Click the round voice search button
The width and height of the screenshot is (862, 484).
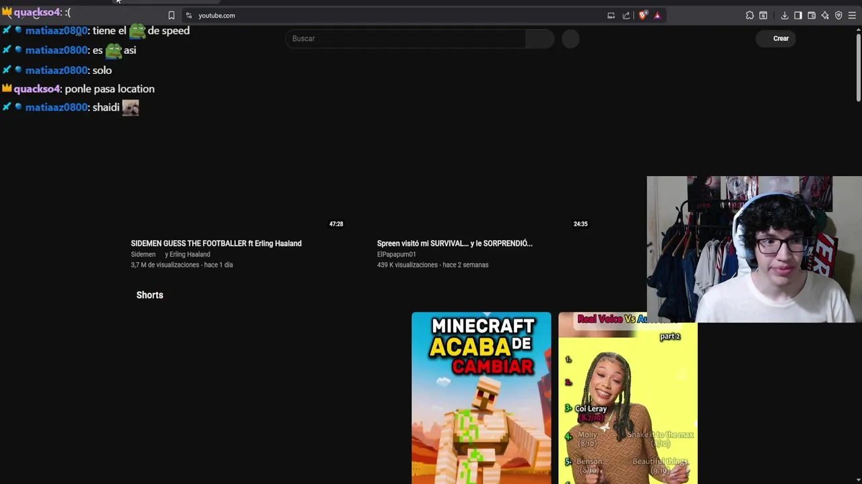570,38
